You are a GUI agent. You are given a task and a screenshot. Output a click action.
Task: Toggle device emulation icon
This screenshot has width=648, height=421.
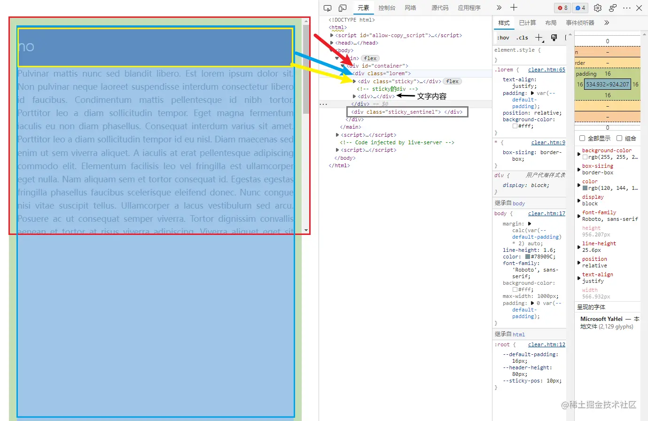point(343,8)
